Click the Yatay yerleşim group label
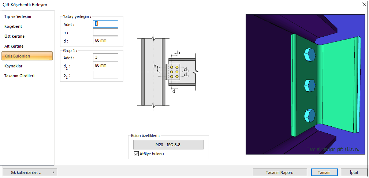369x178 pixels. 77,17
